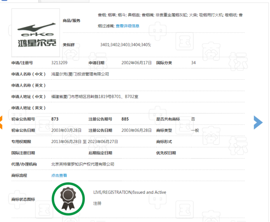The width and height of the screenshot is (270, 222).
Task: Open the 查看详细信息 link
Action: click(x=127, y=26)
